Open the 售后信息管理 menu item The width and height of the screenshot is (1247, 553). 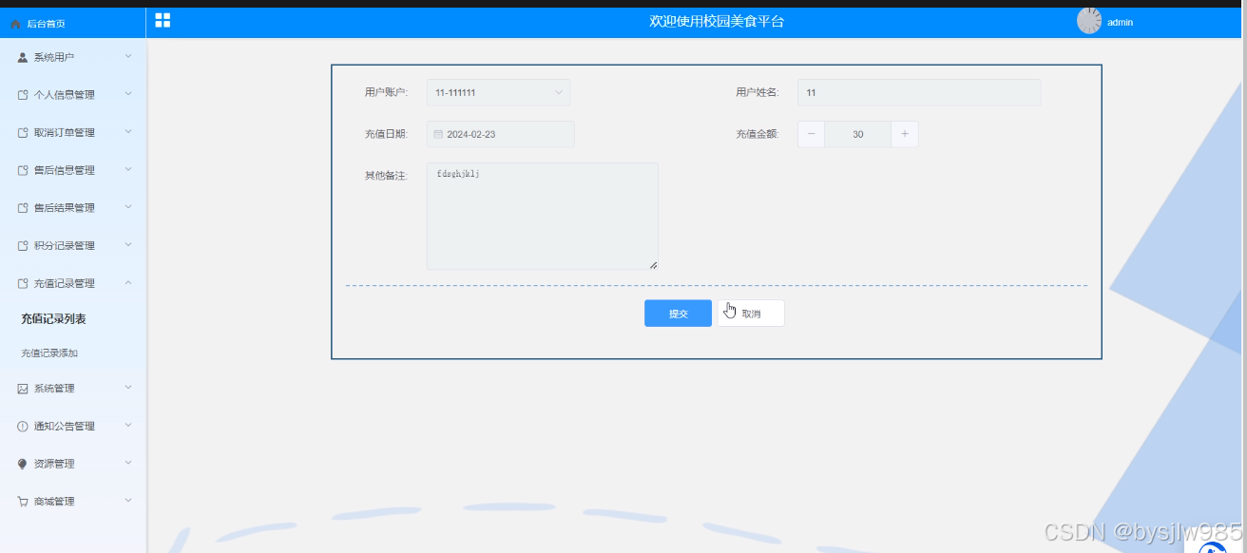pos(73,170)
